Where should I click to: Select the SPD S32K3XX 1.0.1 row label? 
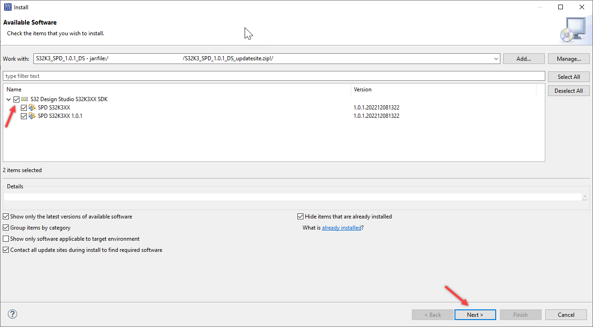click(60, 116)
